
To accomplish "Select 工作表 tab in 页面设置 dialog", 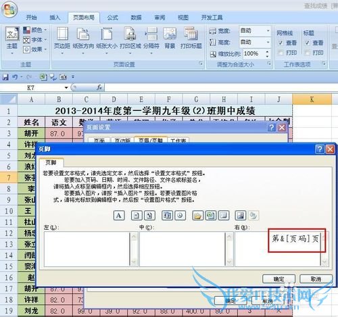I will coord(178,141).
